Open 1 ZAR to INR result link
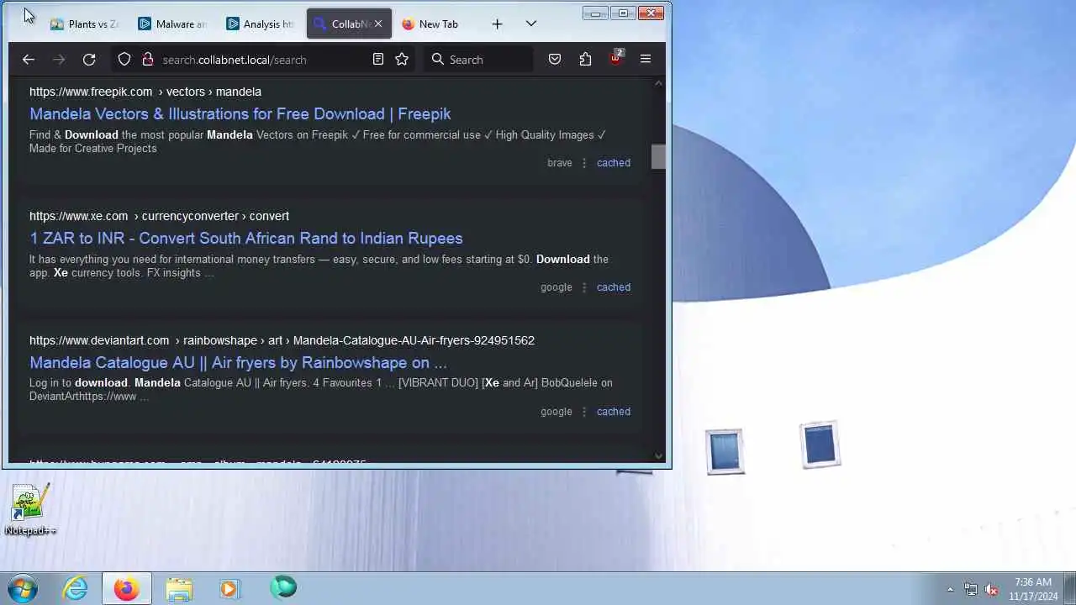 click(246, 239)
